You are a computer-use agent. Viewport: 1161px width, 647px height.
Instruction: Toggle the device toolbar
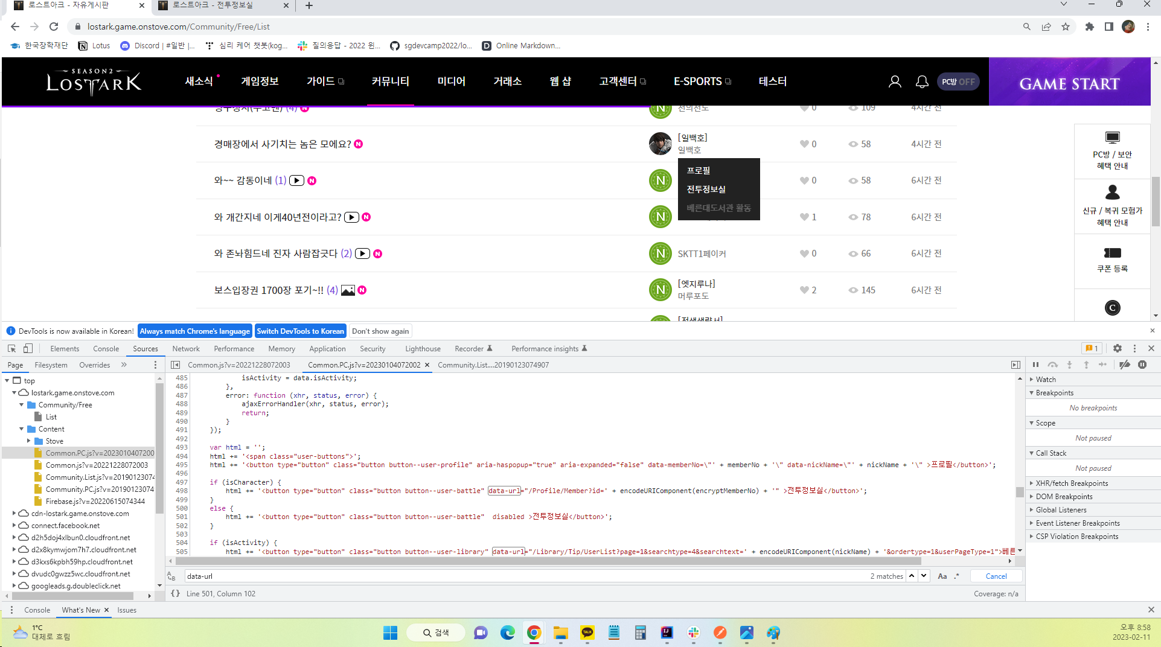pyautogui.click(x=28, y=348)
